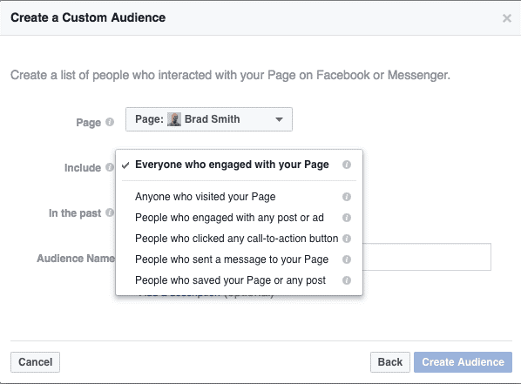Go back with the Back button
The height and width of the screenshot is (384, 521).
(390, 362)
